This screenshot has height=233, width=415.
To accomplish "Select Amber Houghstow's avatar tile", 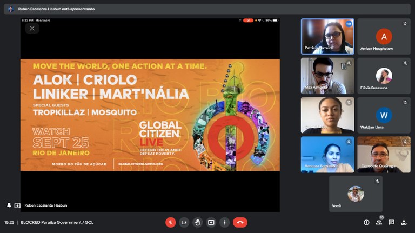I will click(x=384, y=36).
